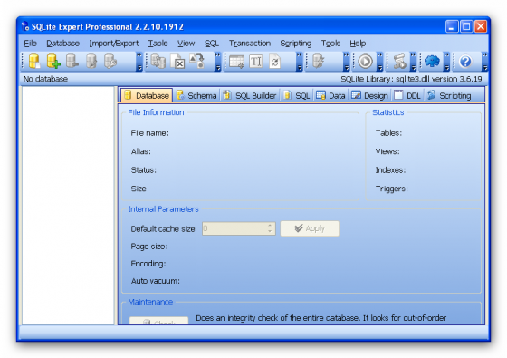This screenshot has height=358, width=507.
Task: Expand the first database toolbar overflow arrow
Action: coord(139,62)
